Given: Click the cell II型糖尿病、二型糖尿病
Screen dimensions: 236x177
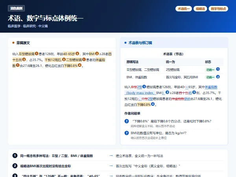Looking at the screenshot, I should click(x=143, y=70).
